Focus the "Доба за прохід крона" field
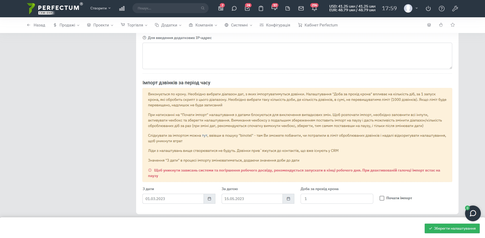The height and width of the screenshot is (238, 485). [337, 199]
